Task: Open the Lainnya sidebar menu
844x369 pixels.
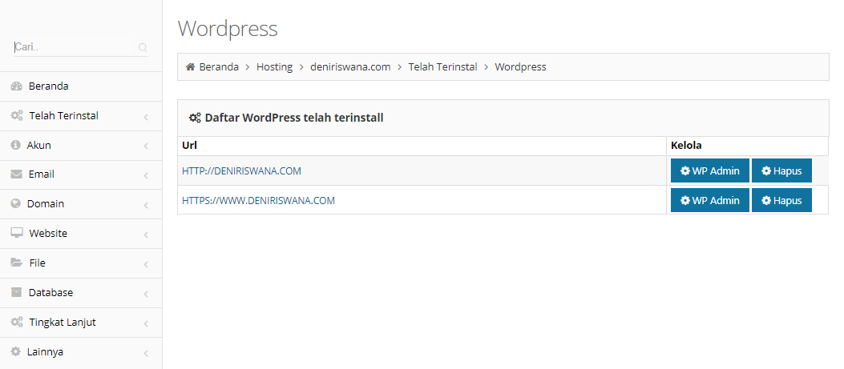Action: click(x=46, y=352)
